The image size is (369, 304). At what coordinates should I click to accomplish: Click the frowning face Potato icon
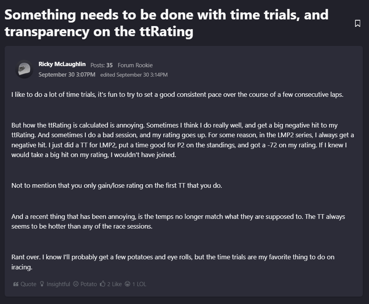coord(76,284)
